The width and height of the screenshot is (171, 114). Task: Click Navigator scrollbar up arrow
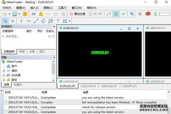[53, 61]
